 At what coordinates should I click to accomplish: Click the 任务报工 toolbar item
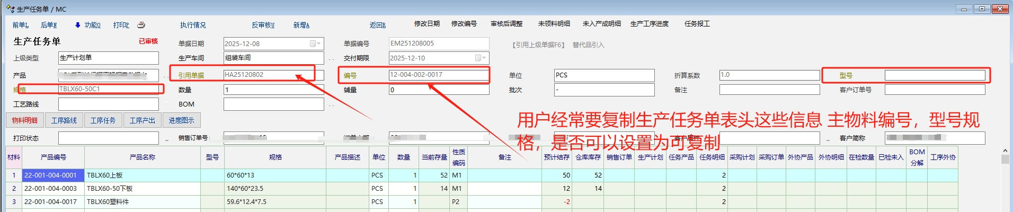[697, 24]
